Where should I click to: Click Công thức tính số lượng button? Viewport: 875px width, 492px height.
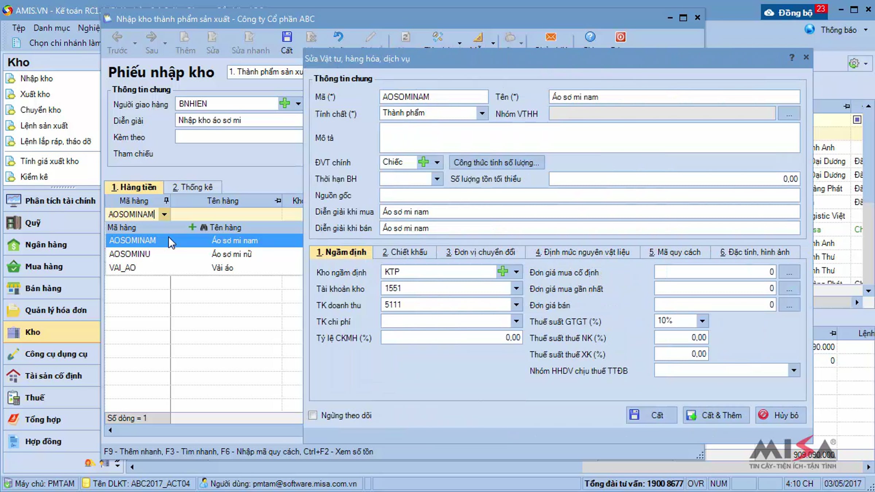pos(497,163)
